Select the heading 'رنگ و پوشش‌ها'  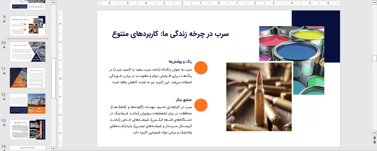click(180, 61)
